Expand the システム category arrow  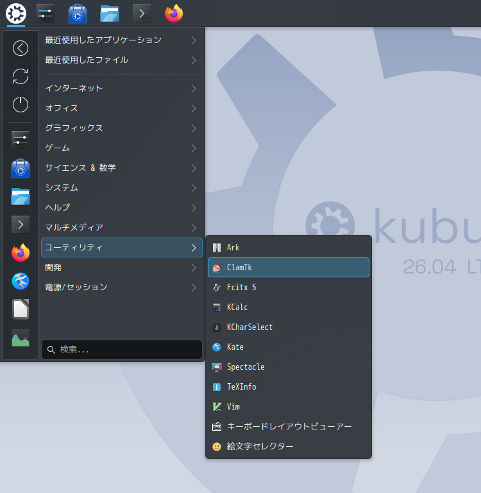pyautogui.click(x=194, y=188)
